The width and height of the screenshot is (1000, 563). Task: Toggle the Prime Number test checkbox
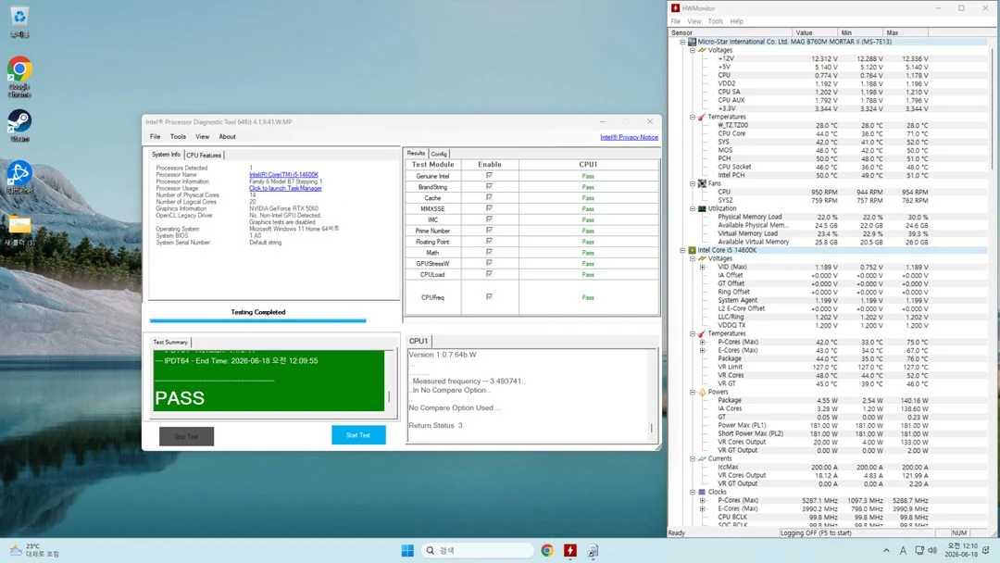point(489,230)
